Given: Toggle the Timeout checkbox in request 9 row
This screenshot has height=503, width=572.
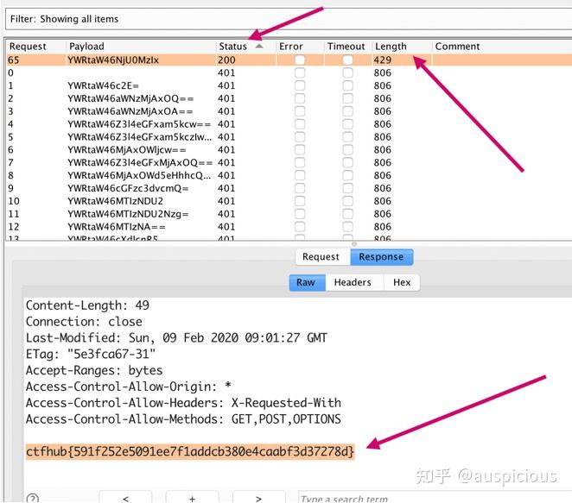Looking at the screenshot, I should tap(347, 188).
